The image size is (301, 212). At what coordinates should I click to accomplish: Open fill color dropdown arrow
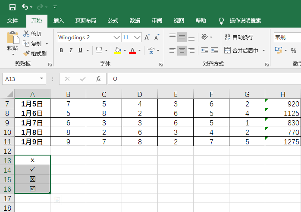tap(125, 51)
